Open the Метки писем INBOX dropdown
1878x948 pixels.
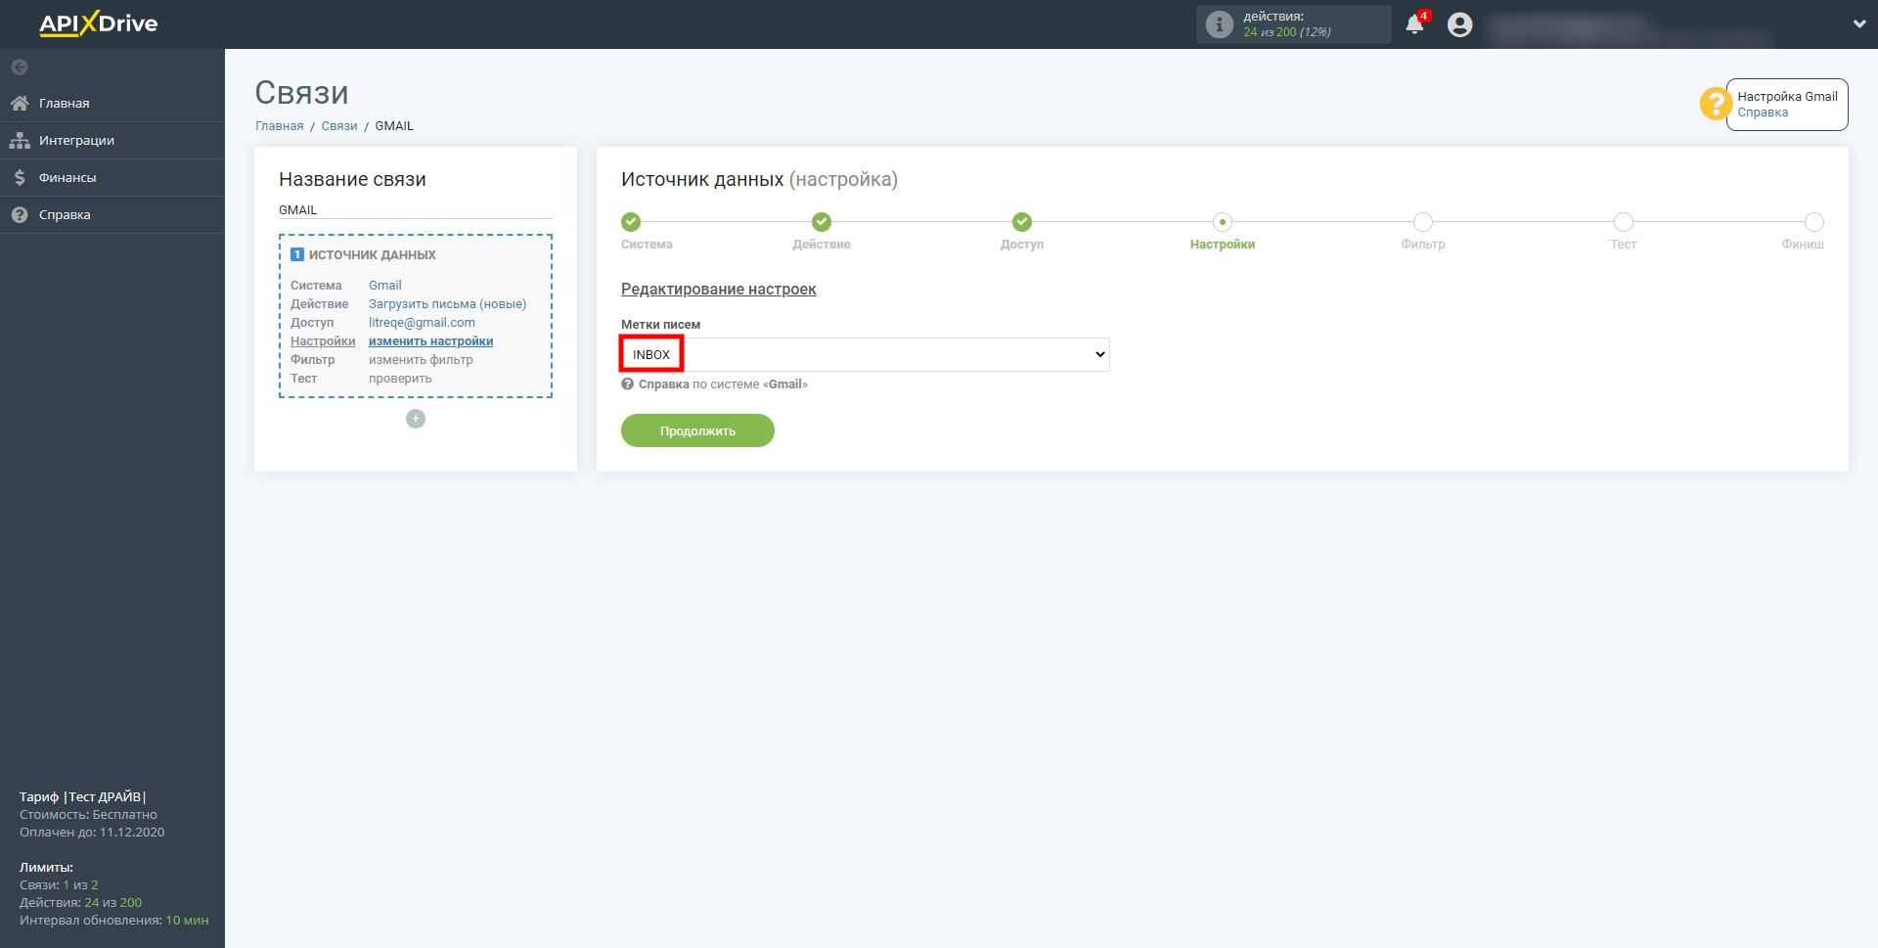click(x=866, y=354)
